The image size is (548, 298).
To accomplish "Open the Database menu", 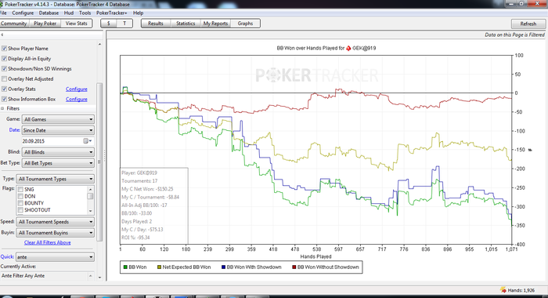I will [49, 13].
